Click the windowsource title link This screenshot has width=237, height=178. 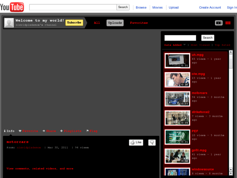203,170
